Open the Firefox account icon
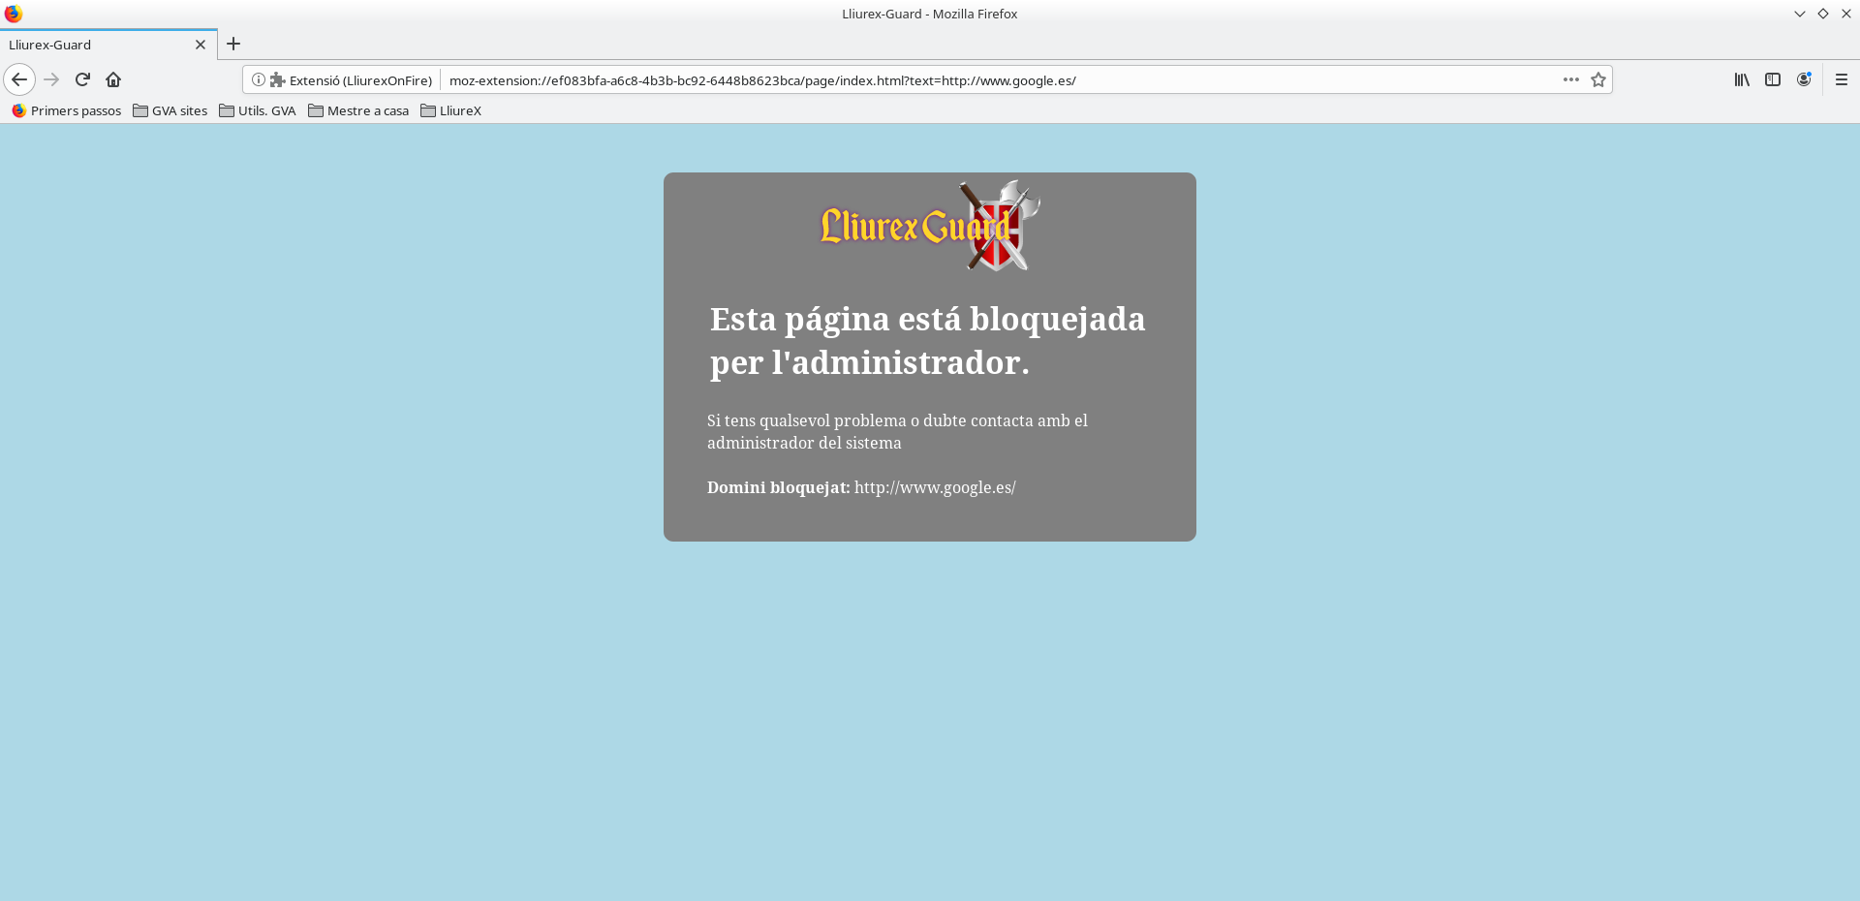 [1803, 80]
